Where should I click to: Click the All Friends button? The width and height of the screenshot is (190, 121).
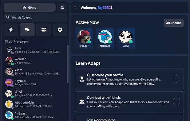(x=174, y=23)
